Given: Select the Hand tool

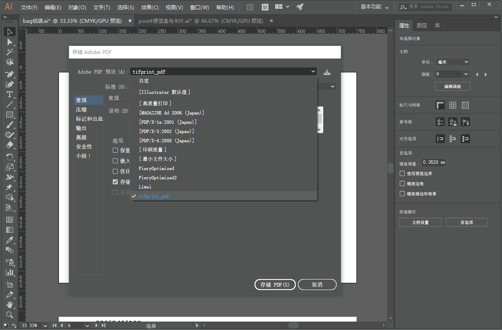Looking at the screenshot, I should tap(10, 304).
